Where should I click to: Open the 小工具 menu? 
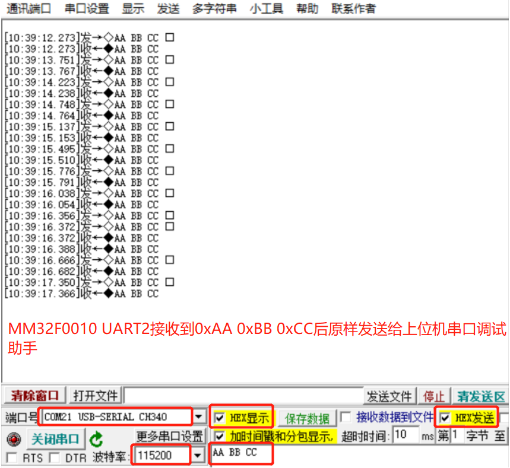267,8
